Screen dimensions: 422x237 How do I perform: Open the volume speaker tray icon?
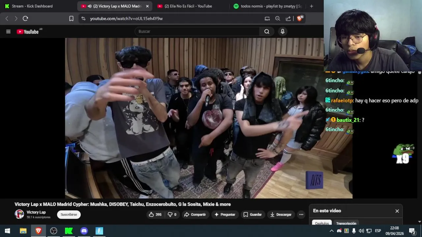(361, 231)
